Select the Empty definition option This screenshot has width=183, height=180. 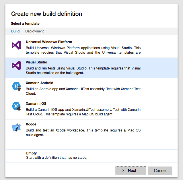click(x=92, y=156)
